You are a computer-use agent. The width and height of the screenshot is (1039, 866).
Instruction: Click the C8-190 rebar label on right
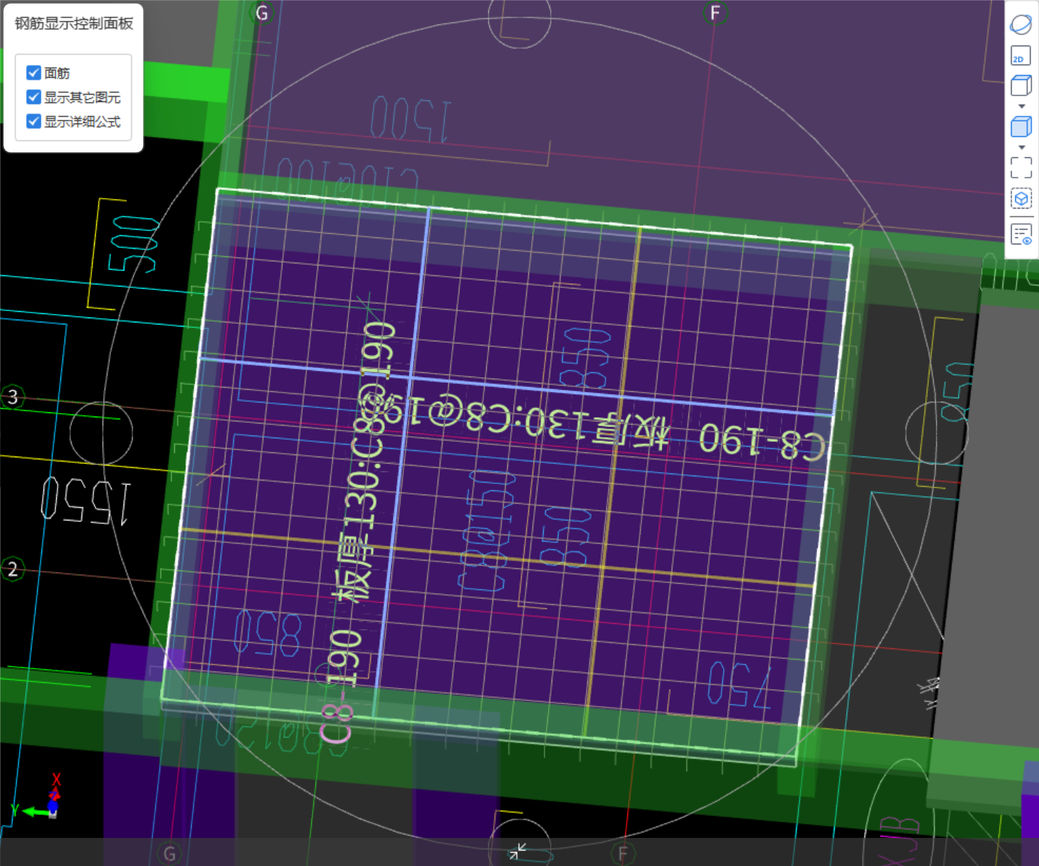pyautogui.click(x=762, y=442)
